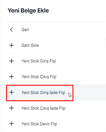Select the Satir Ekle text entry

coord(30,45)
